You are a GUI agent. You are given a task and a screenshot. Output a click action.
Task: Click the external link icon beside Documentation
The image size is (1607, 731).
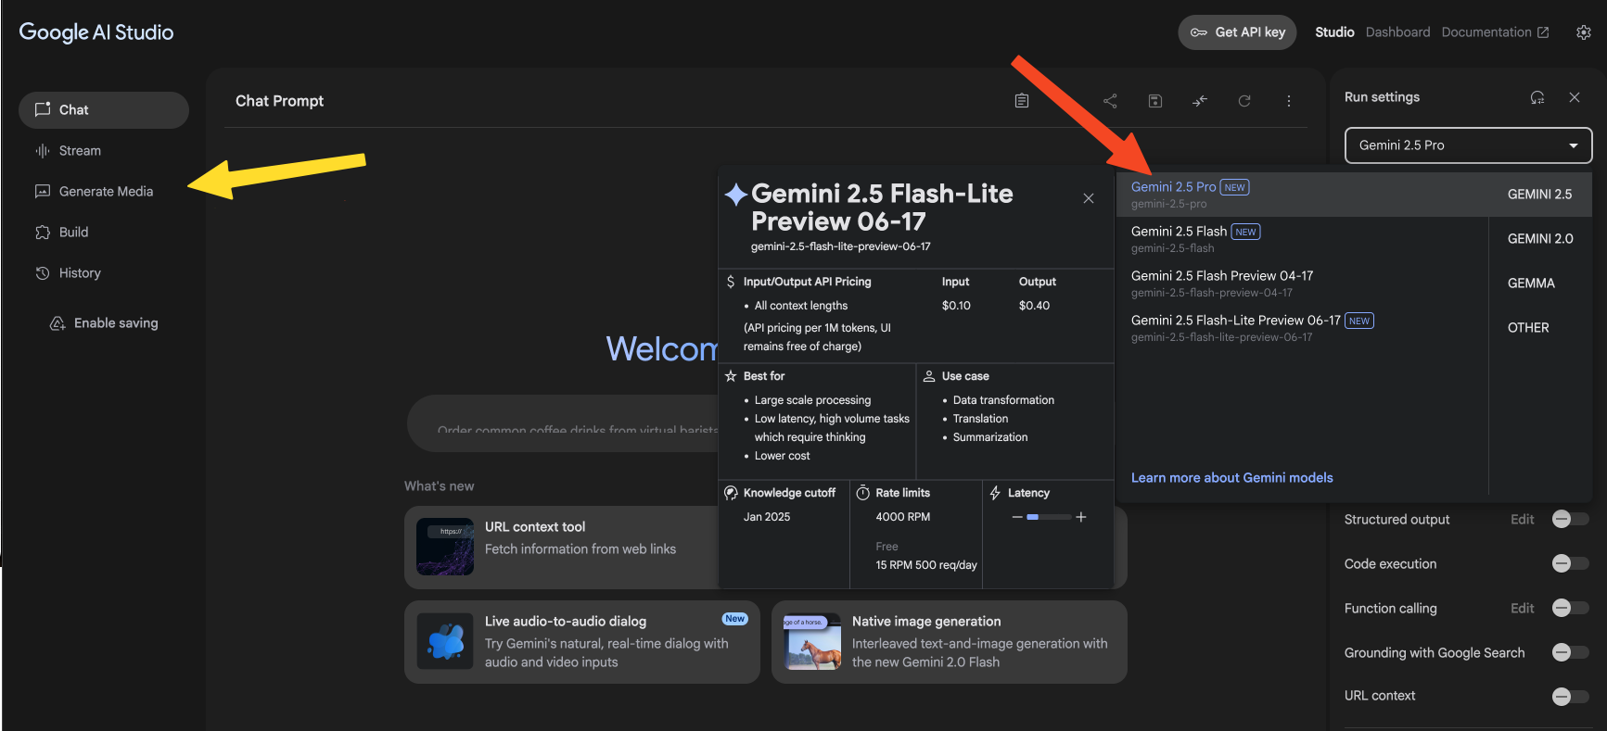(x=1543, y=32)
